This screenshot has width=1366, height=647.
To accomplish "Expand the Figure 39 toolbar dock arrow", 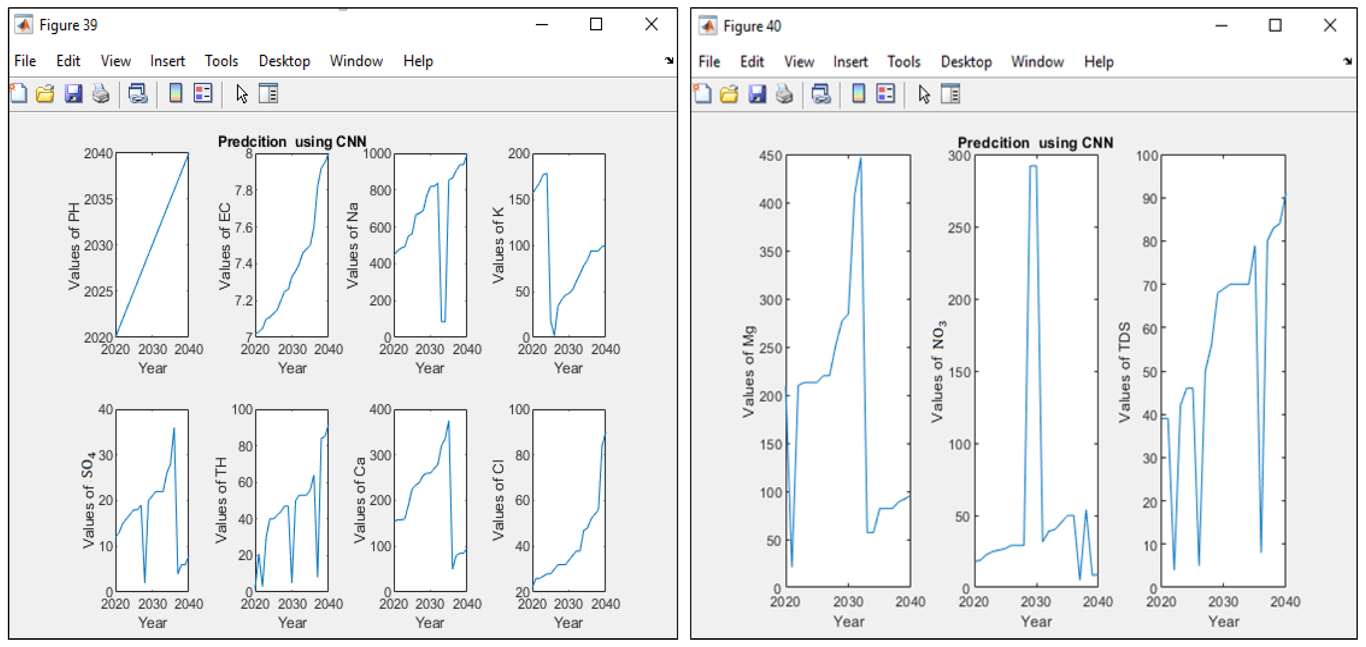I will click(669, 60).
